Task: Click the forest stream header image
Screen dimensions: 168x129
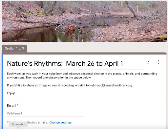Action: [84, 22]
